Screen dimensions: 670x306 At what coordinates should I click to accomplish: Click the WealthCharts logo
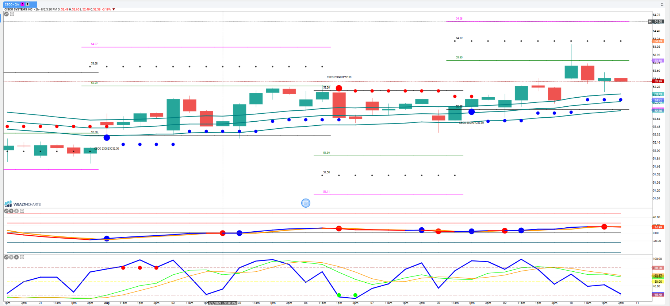click(23, 204)
